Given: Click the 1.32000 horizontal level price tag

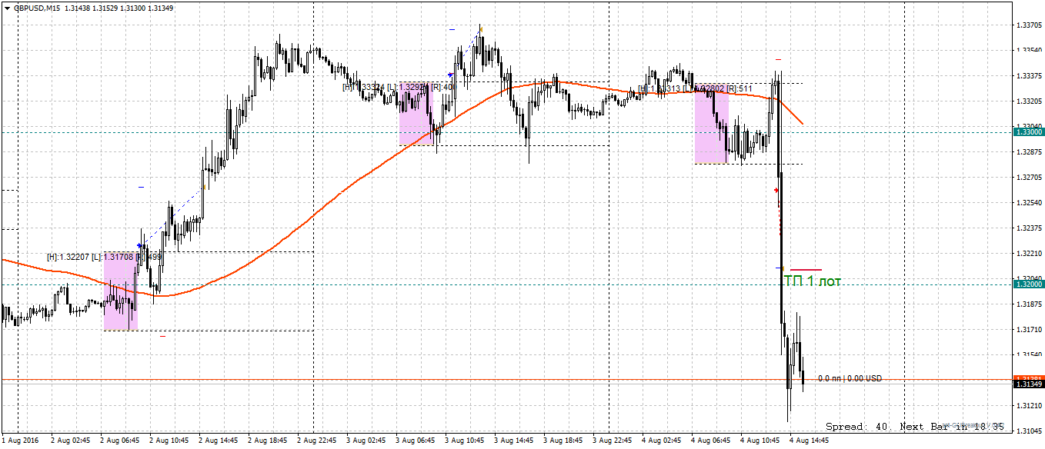Looking at the screenshot, I should pyautogui.click(x=1029, y=284).
